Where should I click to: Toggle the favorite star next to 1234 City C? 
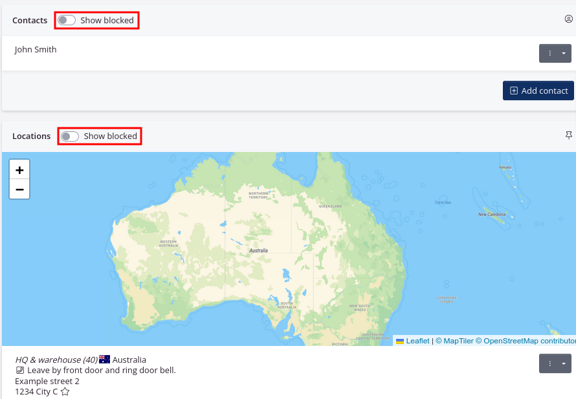(x=64, y=391)
